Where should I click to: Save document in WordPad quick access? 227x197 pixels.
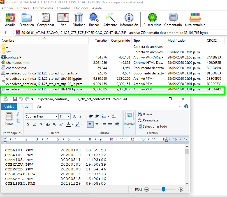(15, 99)
